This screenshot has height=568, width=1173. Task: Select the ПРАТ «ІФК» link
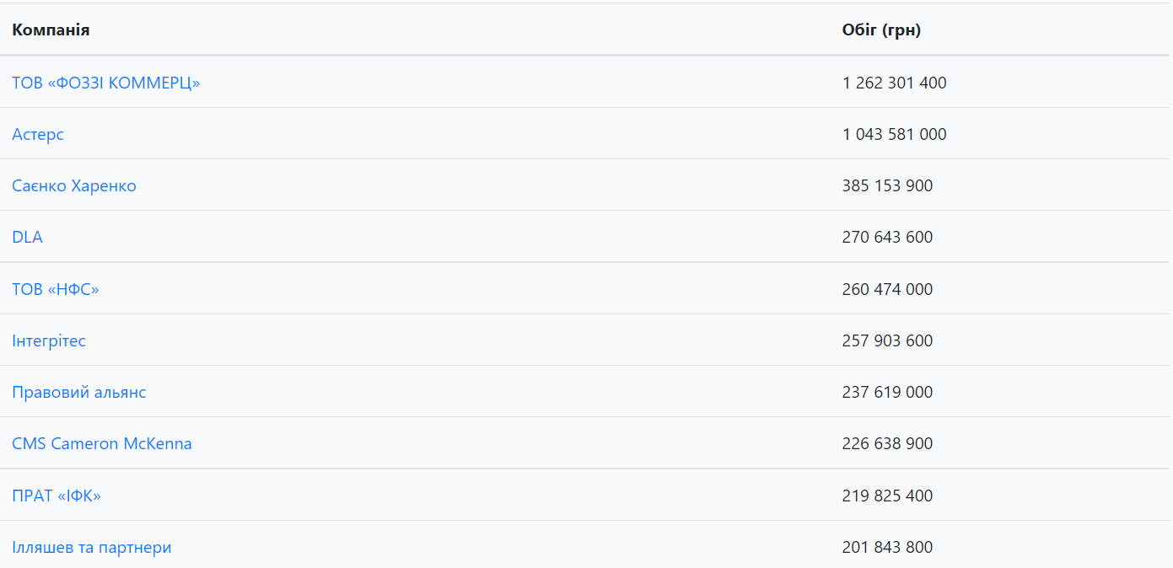pyautogui.click(x=56, y=496)
